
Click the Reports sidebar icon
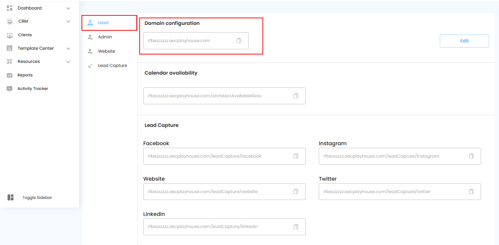point(10,75)
